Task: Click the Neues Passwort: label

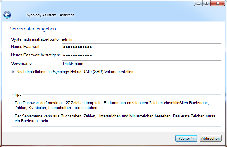Action: 26,47
